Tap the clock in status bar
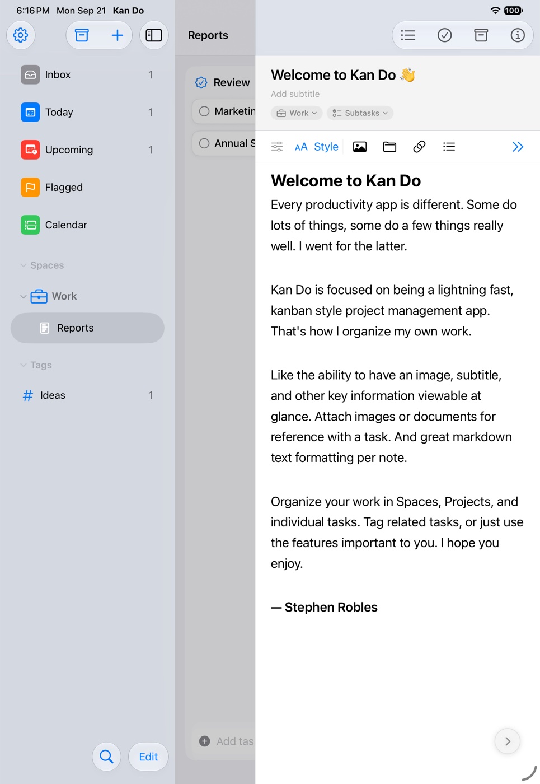The image size is (540, 784). click(33, 11)
